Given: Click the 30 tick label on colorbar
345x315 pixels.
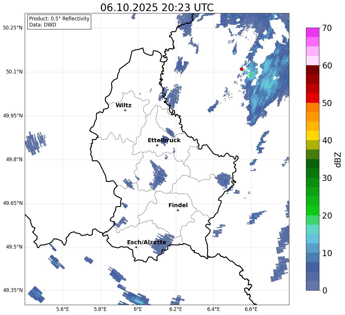Looking at the screenshot, I should 327,178.
